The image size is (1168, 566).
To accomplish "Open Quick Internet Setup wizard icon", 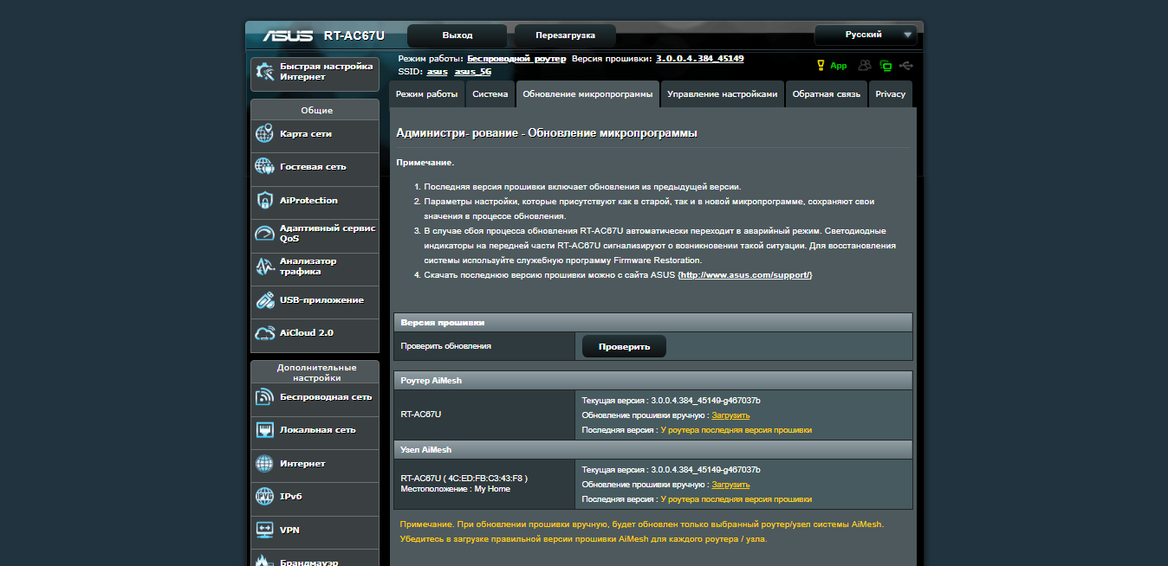I will (x=265, y=73).
